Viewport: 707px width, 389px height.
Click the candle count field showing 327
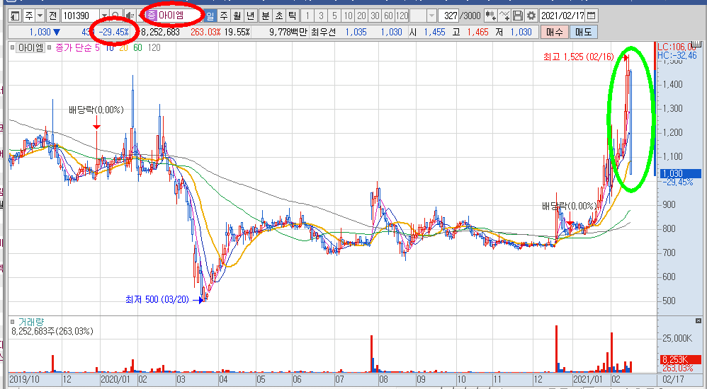click(448, 15)
